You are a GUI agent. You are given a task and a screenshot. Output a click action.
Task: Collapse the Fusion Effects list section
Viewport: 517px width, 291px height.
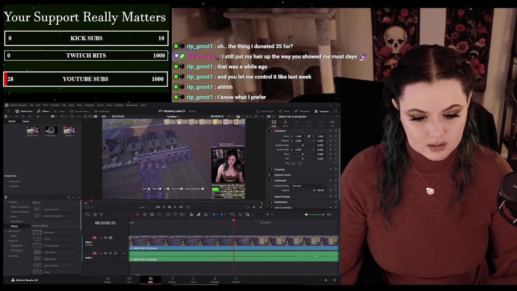coord(77,226)
